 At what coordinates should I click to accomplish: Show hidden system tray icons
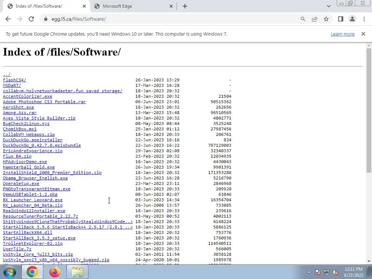click(309, 272)
